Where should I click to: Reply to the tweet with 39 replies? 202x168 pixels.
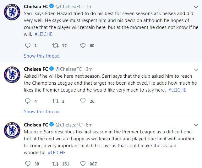coord(28,164)
